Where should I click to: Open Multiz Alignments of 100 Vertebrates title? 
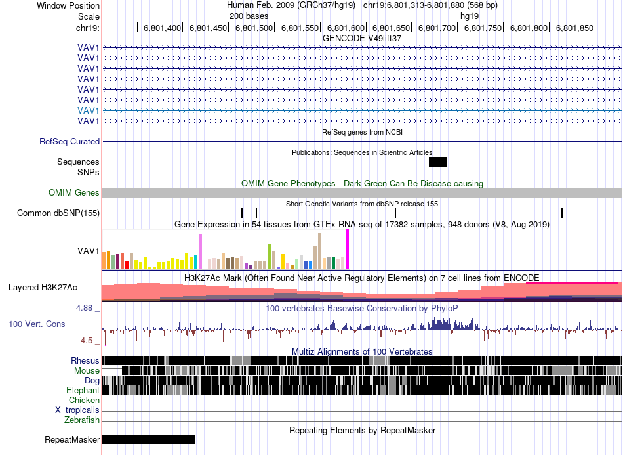(x=362, y=352)
